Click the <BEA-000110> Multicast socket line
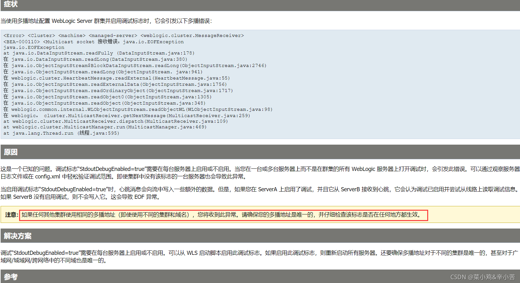The height and width of the screenshot is (283, 520). pyautogui.click(x=93, y=42)
